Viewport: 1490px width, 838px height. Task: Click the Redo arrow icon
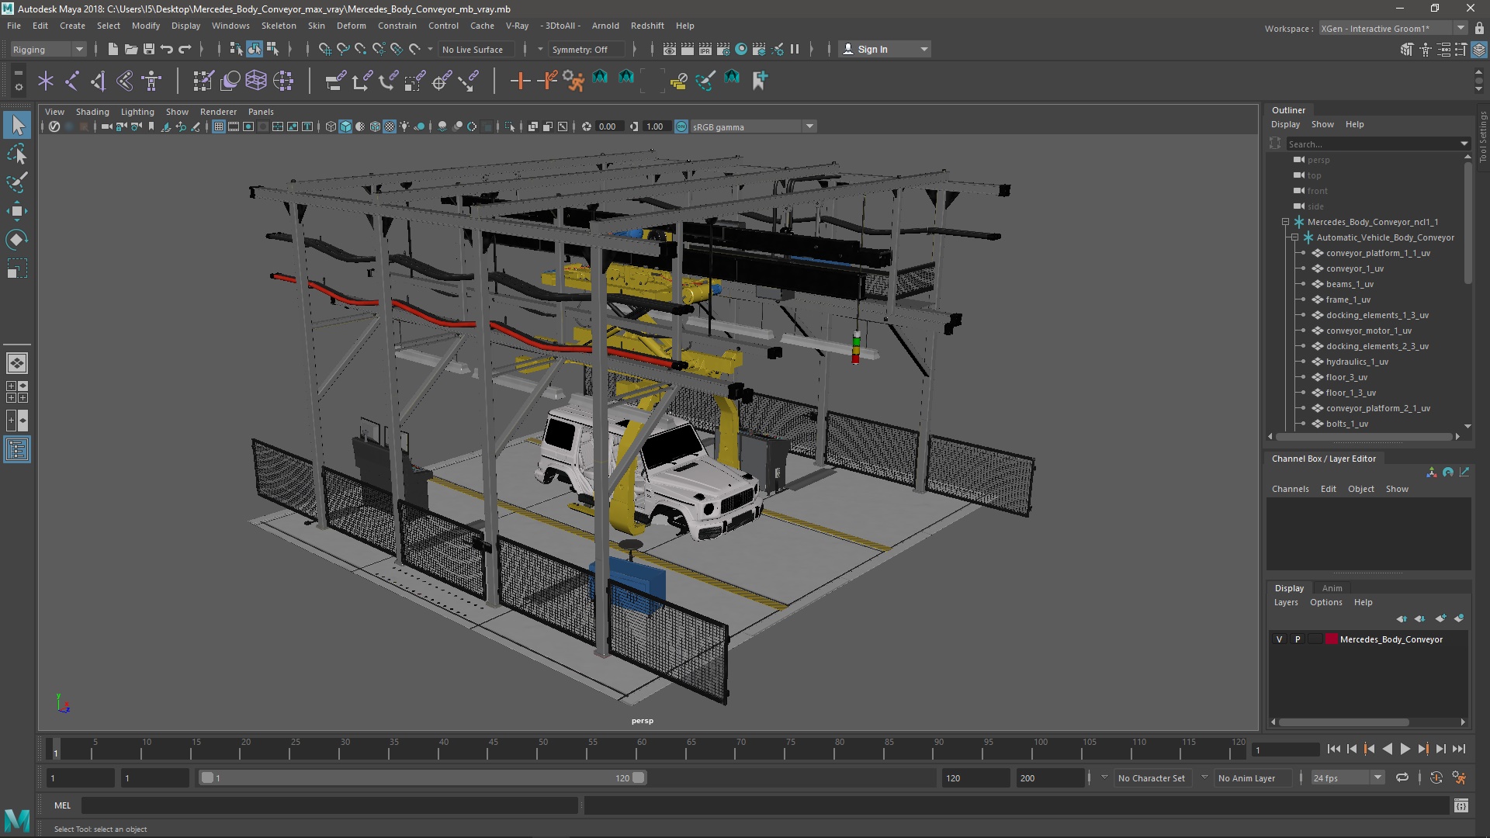click(185, 49)
